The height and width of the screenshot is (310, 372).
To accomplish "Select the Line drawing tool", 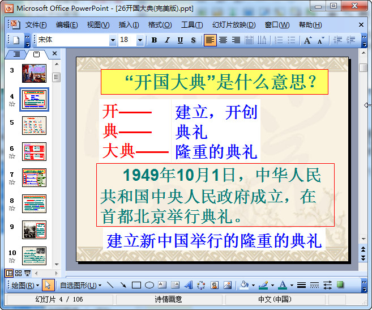I will (110, 285).
